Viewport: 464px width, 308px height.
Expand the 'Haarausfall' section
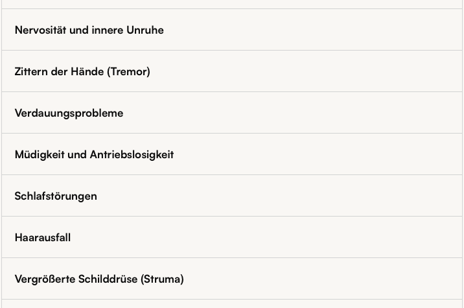232,237
